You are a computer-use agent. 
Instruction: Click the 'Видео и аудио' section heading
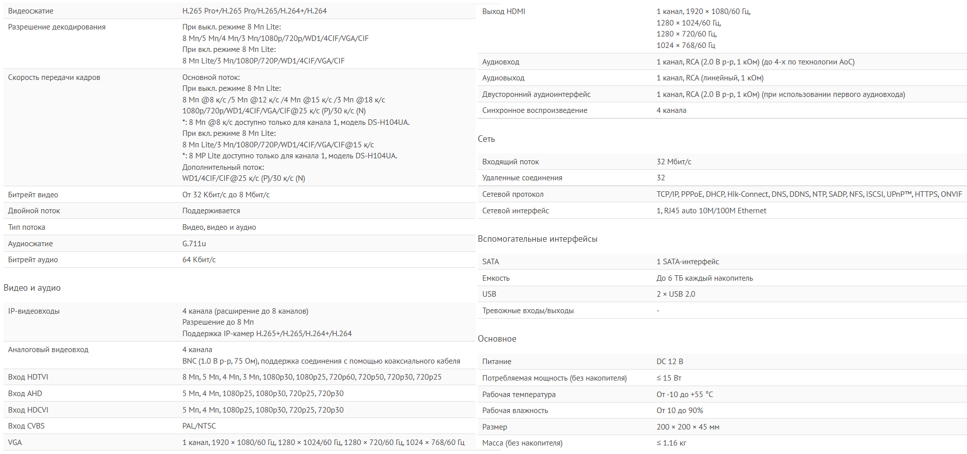32,288
